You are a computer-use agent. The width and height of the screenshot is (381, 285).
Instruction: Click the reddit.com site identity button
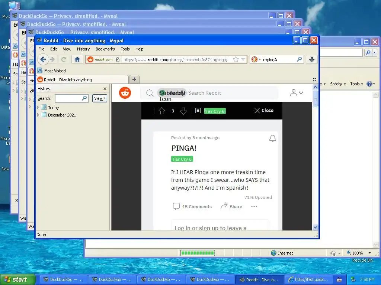coord(103,59)
